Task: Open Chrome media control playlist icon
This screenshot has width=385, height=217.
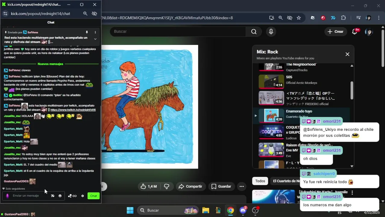Action: pos(358,18)
